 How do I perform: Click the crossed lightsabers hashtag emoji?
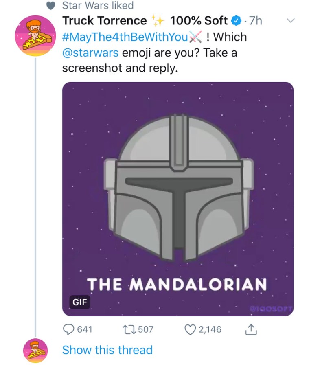coord(196,37)
